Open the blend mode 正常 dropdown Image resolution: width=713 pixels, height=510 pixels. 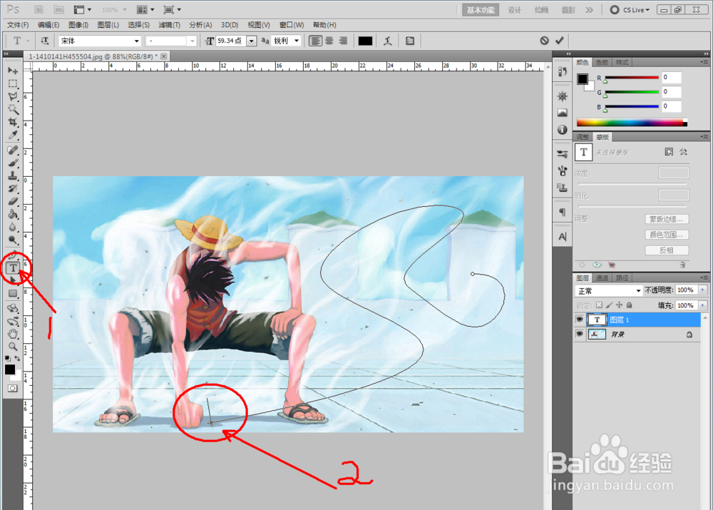tap(608, 291)
